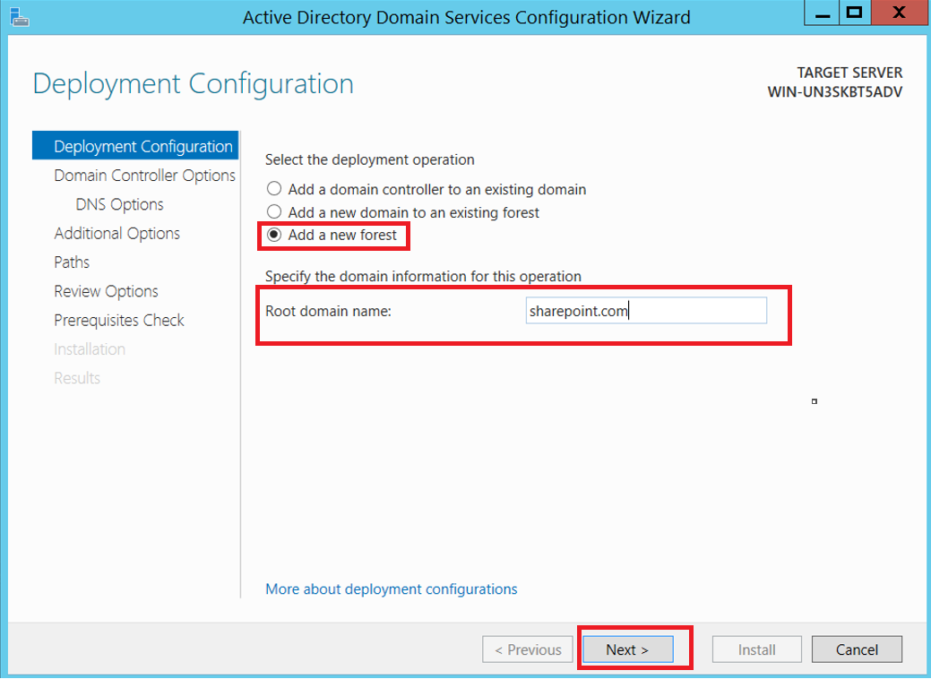Image resolution: width=931 pixels, height=679 pixels.
Task: Click the disabled Results step
Action: click(x=77, y=378)
